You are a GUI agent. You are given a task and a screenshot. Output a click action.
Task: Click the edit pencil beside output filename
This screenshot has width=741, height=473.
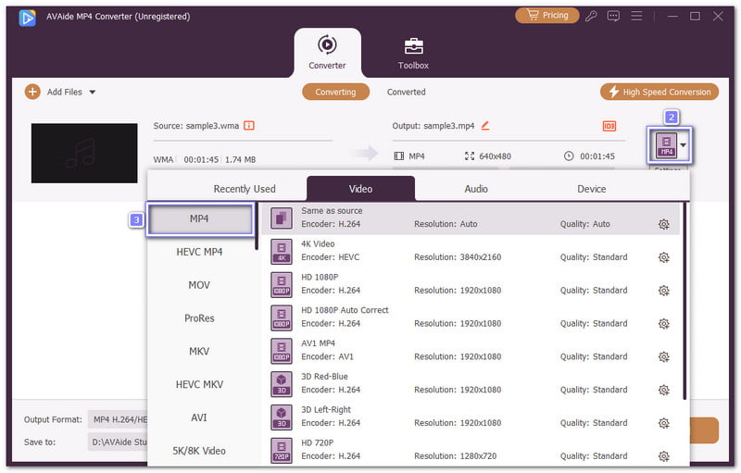(x=484, y=126)
